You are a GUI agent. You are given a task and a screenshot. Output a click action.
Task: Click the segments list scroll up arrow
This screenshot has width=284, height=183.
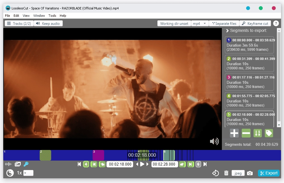(x=279, y=30)
